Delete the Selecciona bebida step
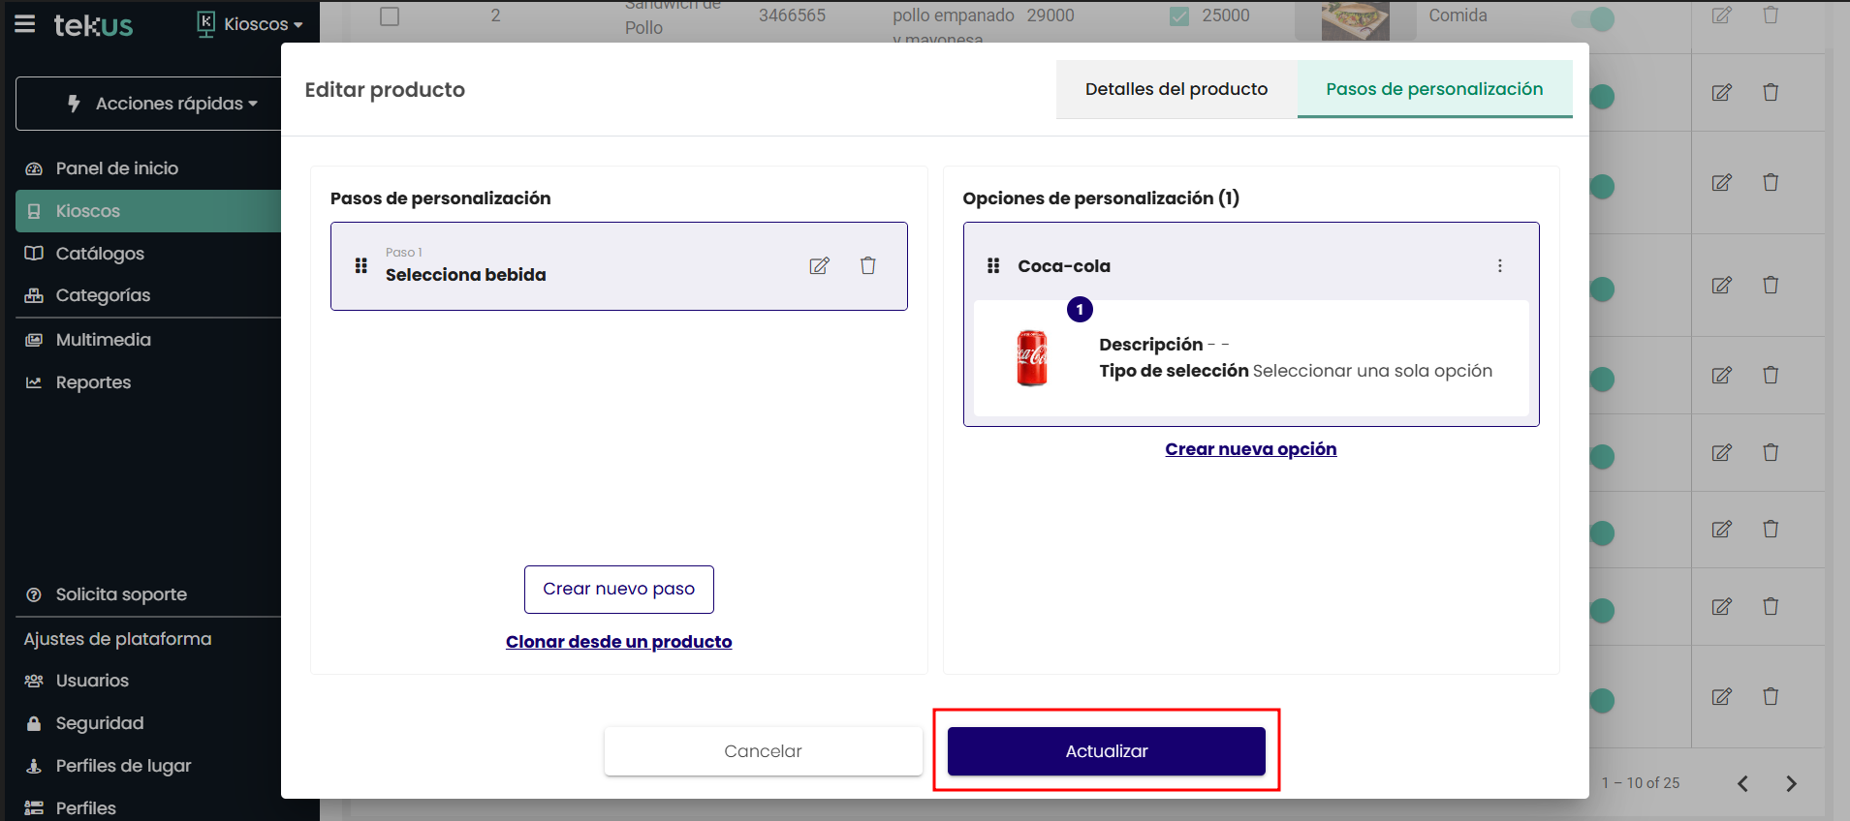Screen dimensions: 1850x821 tap(868, 265)
